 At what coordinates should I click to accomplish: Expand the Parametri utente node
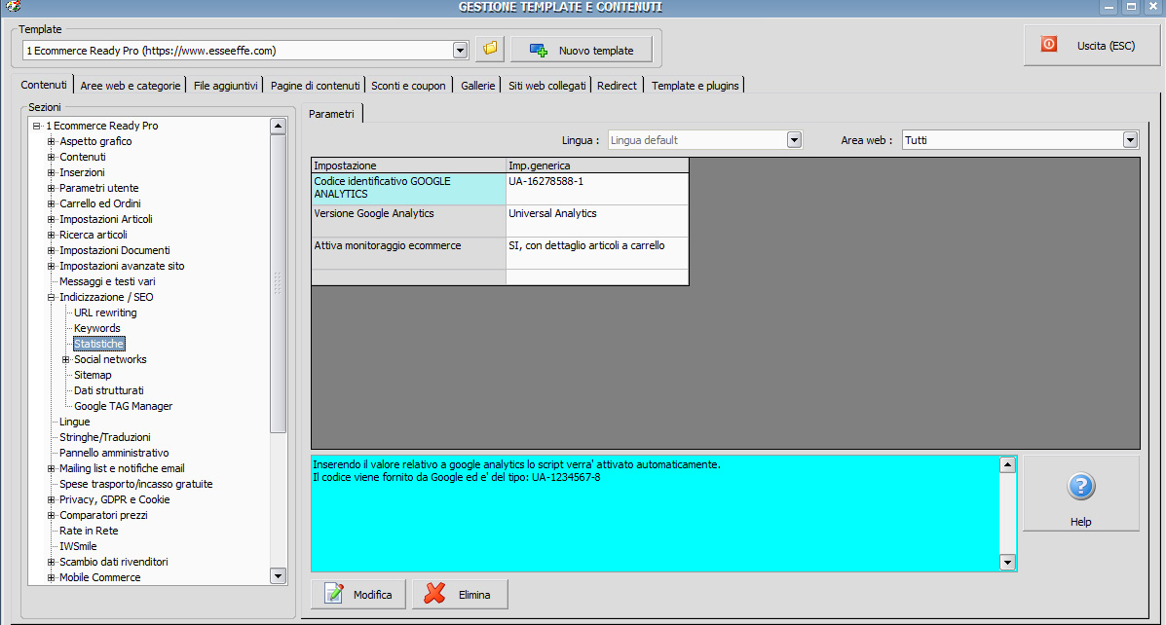(52, 188)
